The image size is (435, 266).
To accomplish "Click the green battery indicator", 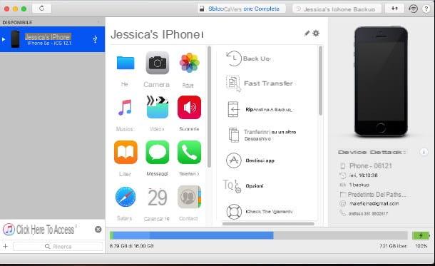I will point(421,235).
